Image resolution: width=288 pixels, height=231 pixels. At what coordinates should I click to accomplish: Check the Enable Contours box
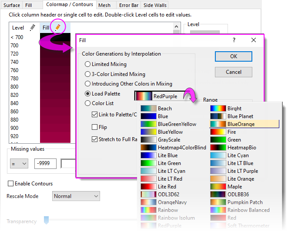11,184
